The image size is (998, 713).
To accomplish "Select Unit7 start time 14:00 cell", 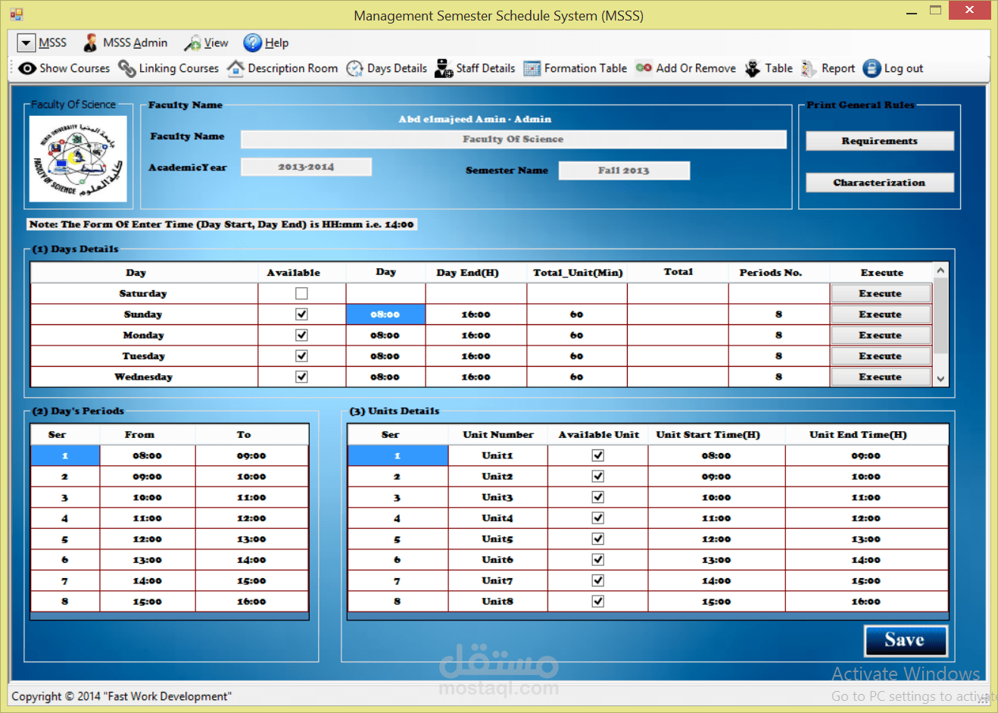I will click(716, 580).
